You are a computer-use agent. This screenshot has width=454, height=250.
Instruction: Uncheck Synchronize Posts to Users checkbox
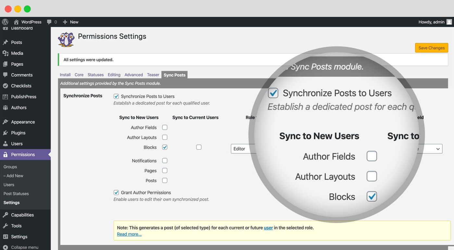[116, 96]
